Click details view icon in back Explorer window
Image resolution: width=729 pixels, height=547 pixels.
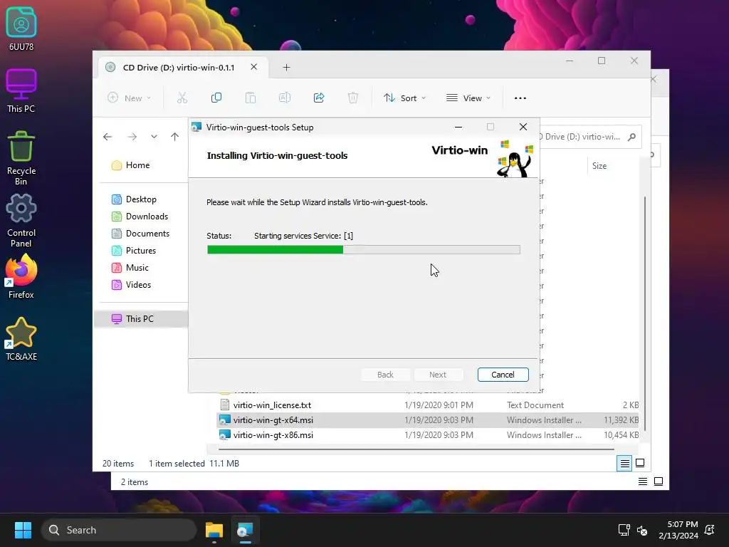643,481
